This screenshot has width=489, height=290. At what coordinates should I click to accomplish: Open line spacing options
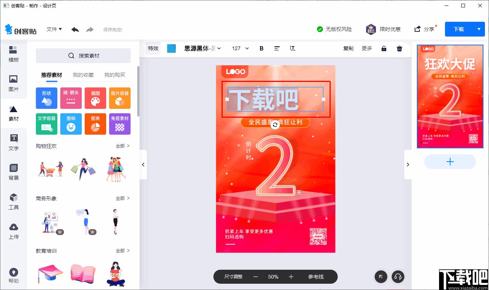tap(293, 48)
